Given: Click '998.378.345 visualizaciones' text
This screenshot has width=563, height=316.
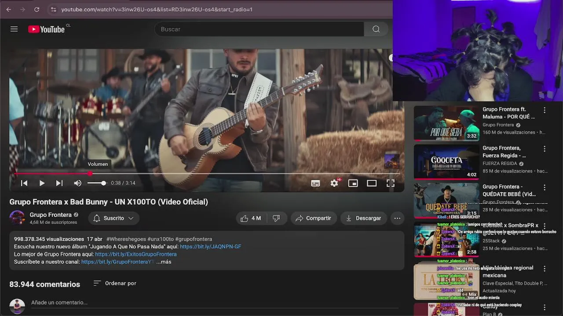Looking at the screenshot, I should (49, 239).
